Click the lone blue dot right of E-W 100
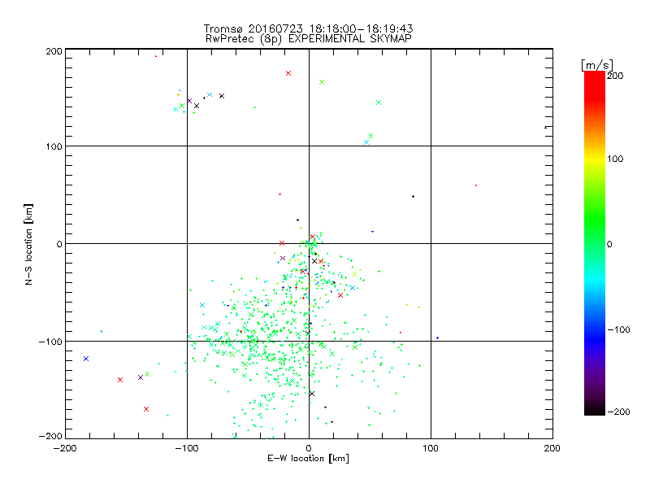Screen dimensions: 650x488 click(x=437, y=338)
